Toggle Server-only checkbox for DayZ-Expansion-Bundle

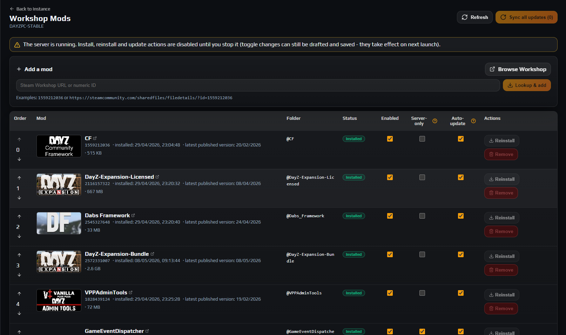[422, 254]
